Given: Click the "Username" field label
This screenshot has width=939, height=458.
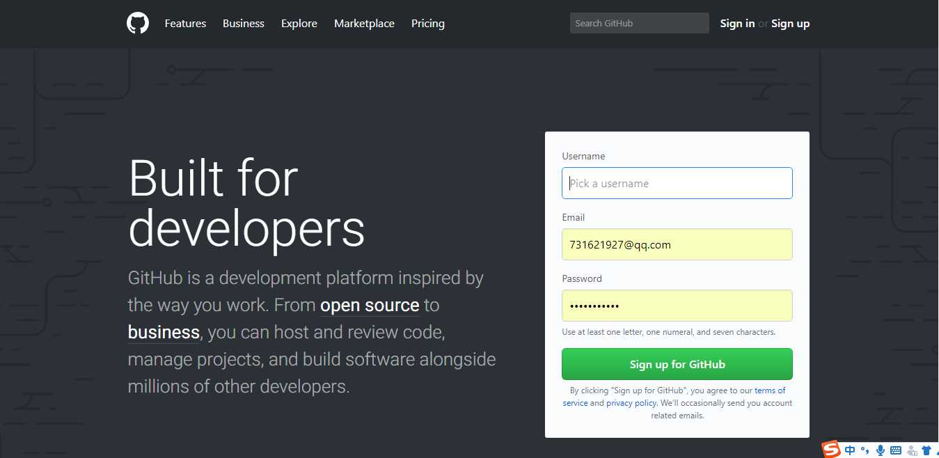Looking at the screenshot, I should [583, 156].
